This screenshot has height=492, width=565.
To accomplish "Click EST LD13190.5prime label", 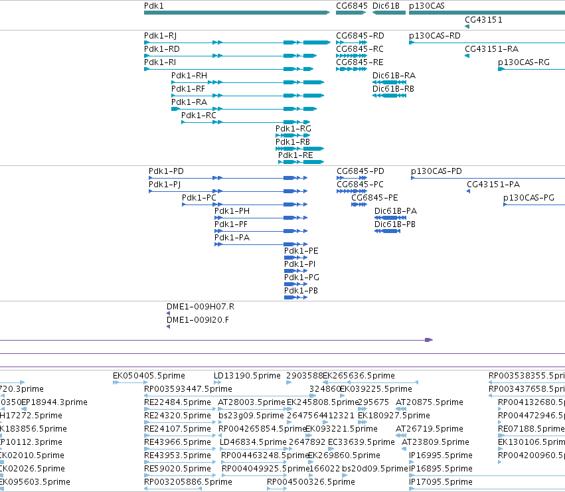I will (247, 376).
